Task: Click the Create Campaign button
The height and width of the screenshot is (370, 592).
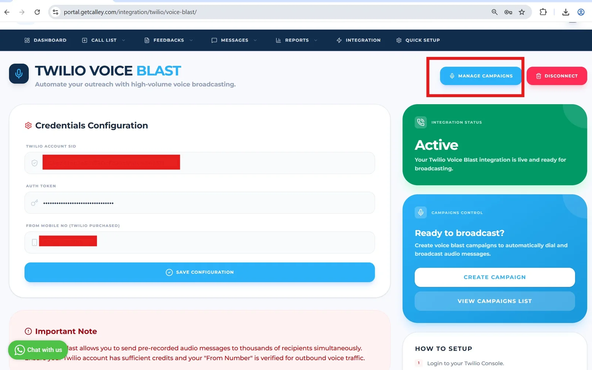Action: pos(495,277)
